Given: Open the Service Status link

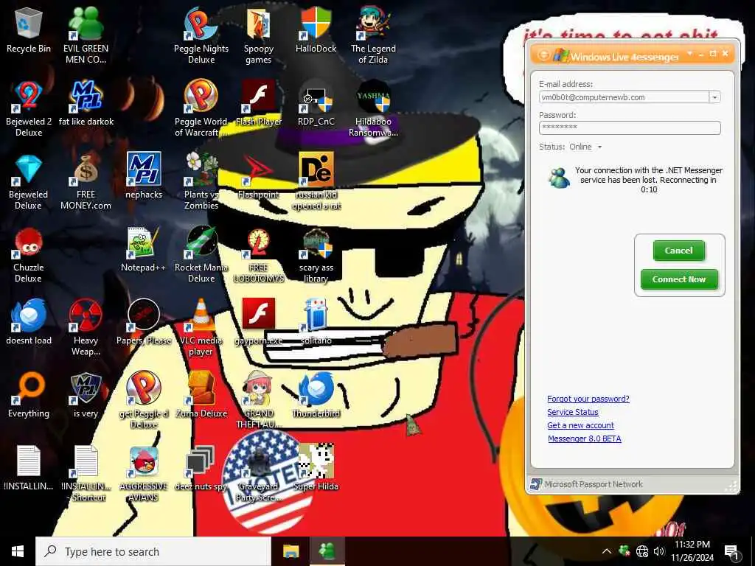Looking at the screenshot, I should tap(572, 412).
